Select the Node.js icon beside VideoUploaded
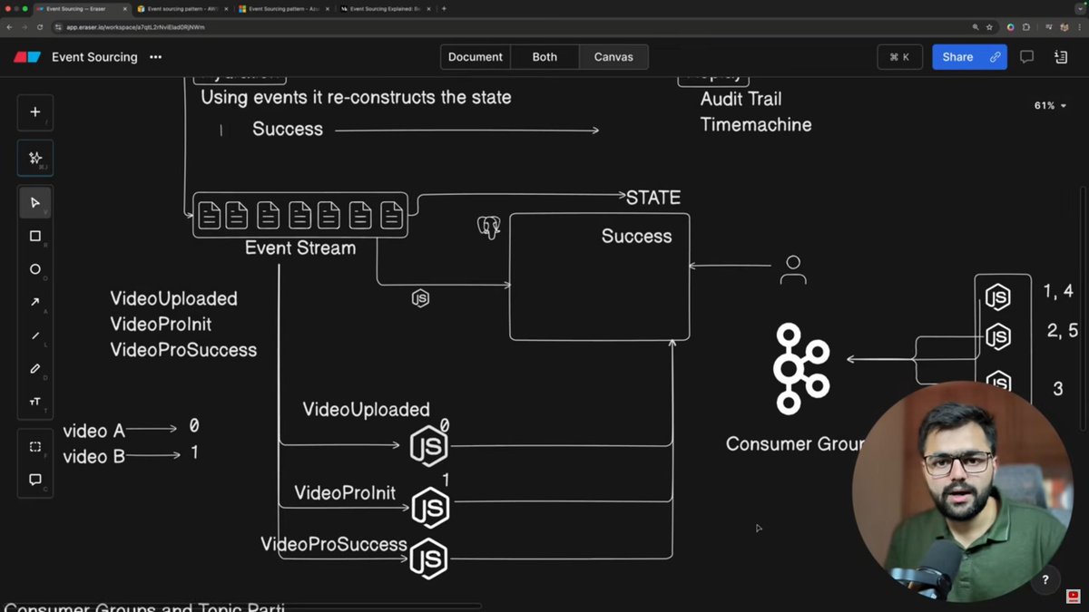1089x612 pixels. pos(429,446)
